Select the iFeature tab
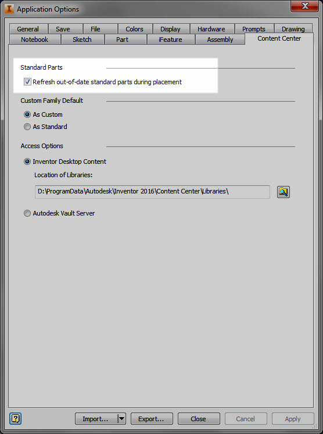The height and width of the screenshot is (434, 323). [x=170, y=40]
